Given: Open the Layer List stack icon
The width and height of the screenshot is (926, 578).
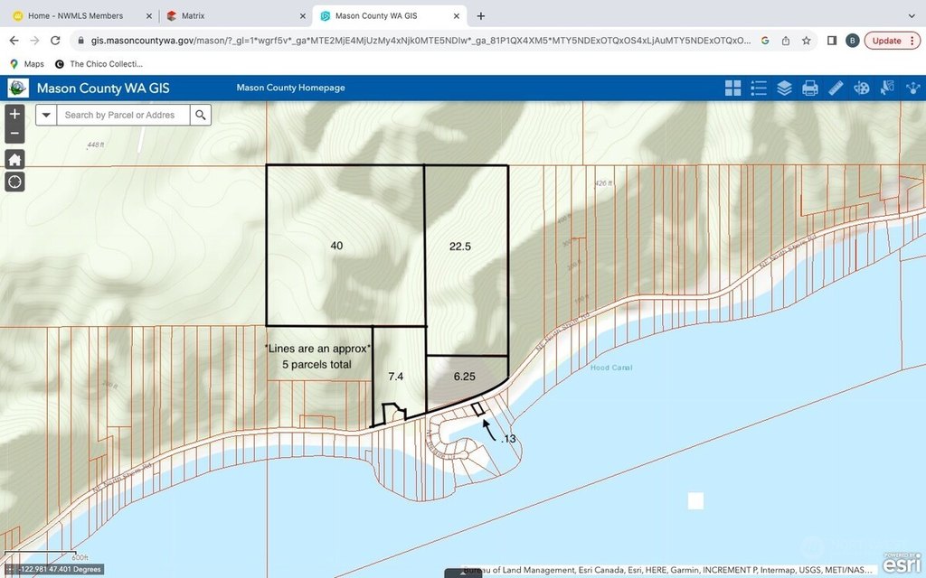Looking at the screenshot, I should coord(784,88).
